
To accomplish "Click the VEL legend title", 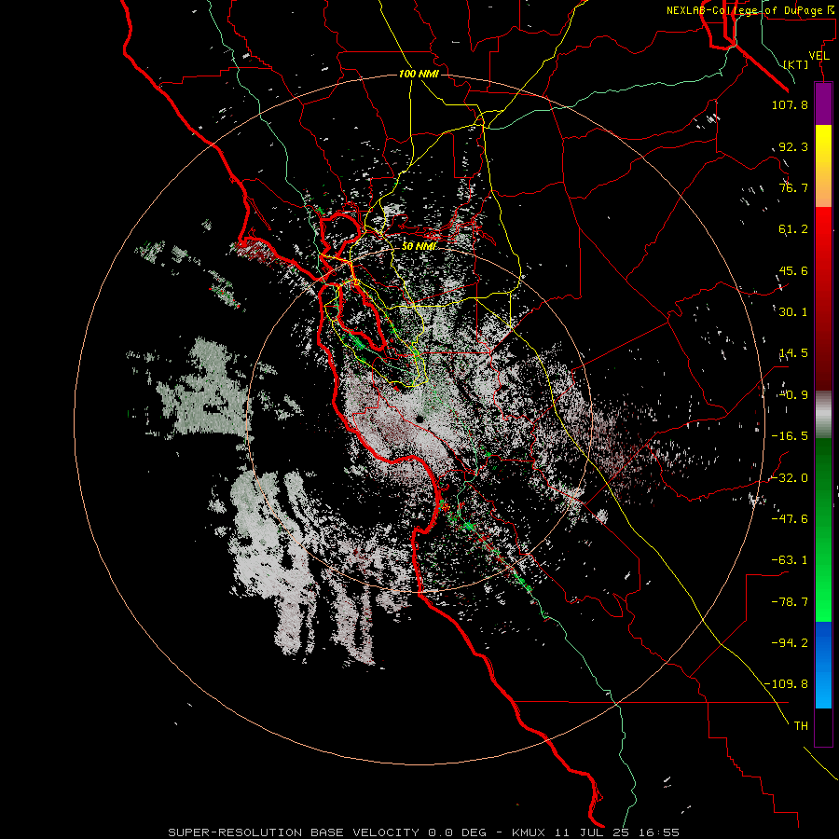I will [818, 56].
